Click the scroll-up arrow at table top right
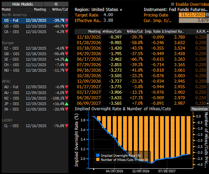 coord(207,32)
